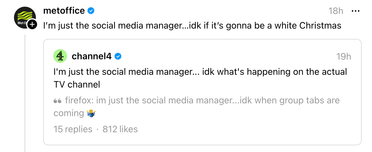This screenshot has width=372, height=152.
Task: Click the vertical thread line below avatar
Action: point(25,91)
